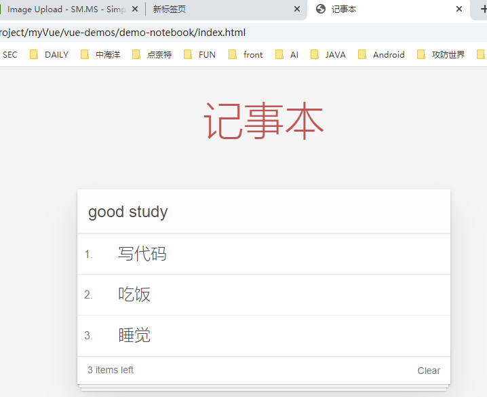Open the 点奈特 bookmarks folder
This screenshot has width=487, height=397.
point(152,55)
